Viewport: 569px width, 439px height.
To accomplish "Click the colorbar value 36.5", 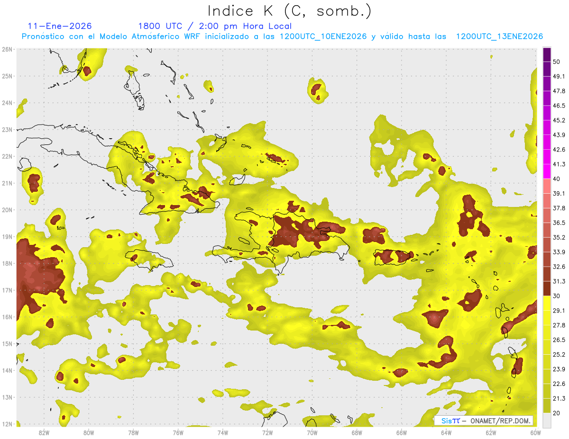I will point(559,223).
